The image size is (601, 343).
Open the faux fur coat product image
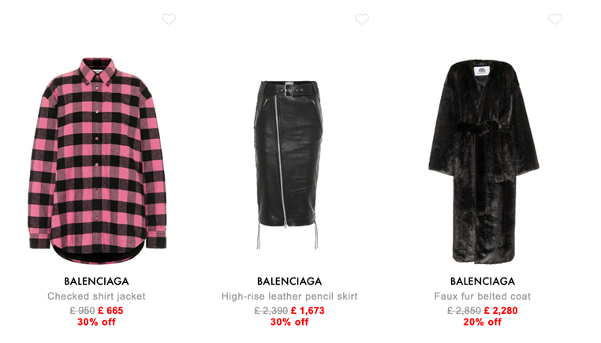pos(483,161)
